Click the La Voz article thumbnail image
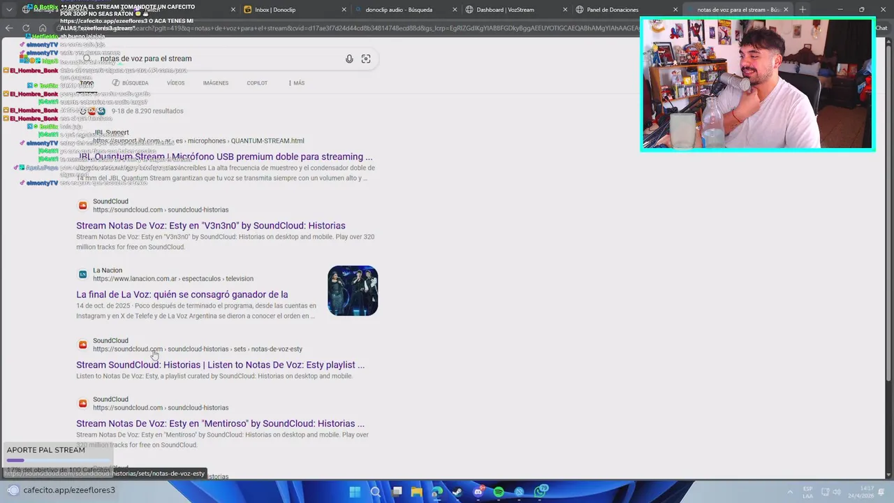This screenshot has height=503, width=894. coord(353,291)
